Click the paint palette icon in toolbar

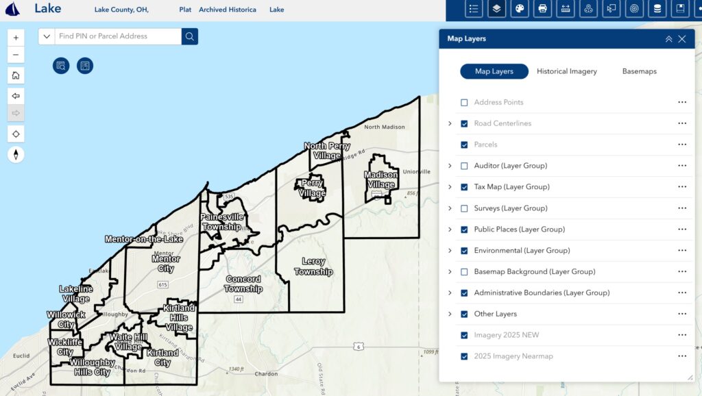pyautogui.click(x=520, y=9)
